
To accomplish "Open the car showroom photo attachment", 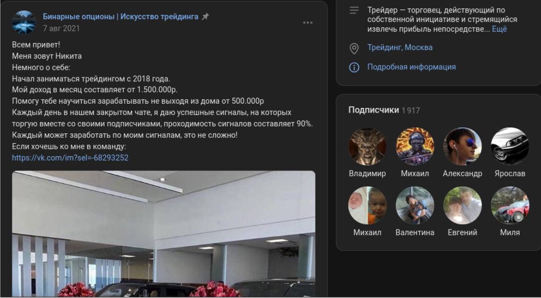I will click(164, 234).
